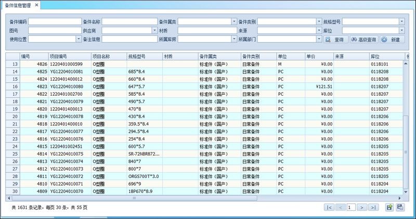Viewport: 416px width, 219px height.
Task: Expand the 库位 dropdown
Action: pos(402,31)
